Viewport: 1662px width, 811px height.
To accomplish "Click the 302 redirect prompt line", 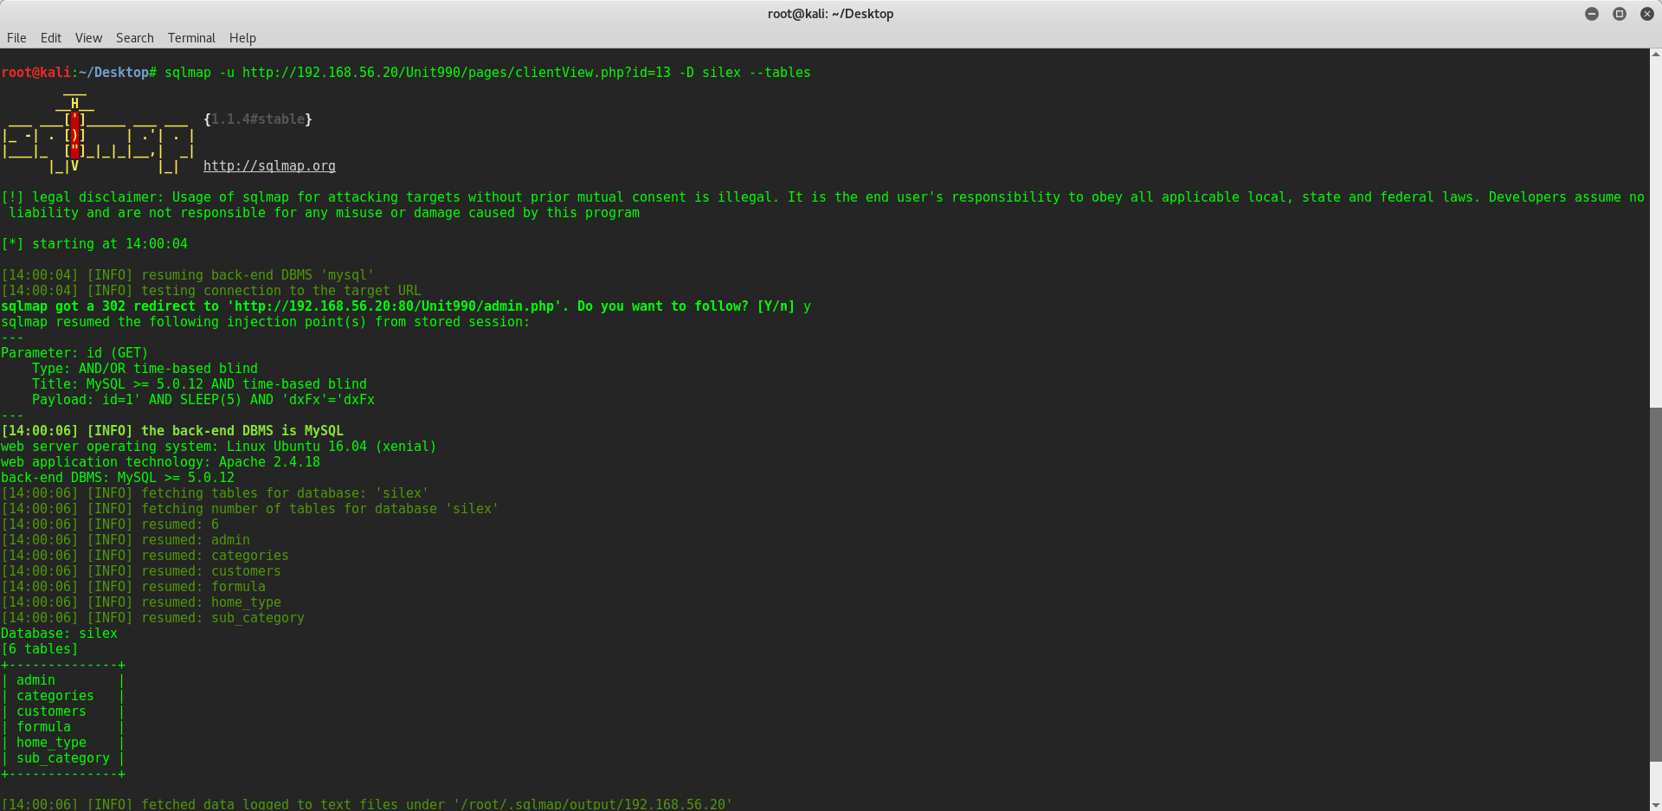I will (406, 306).
